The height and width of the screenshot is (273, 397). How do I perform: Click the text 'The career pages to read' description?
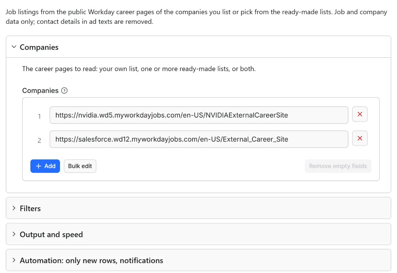pos(139,69)
